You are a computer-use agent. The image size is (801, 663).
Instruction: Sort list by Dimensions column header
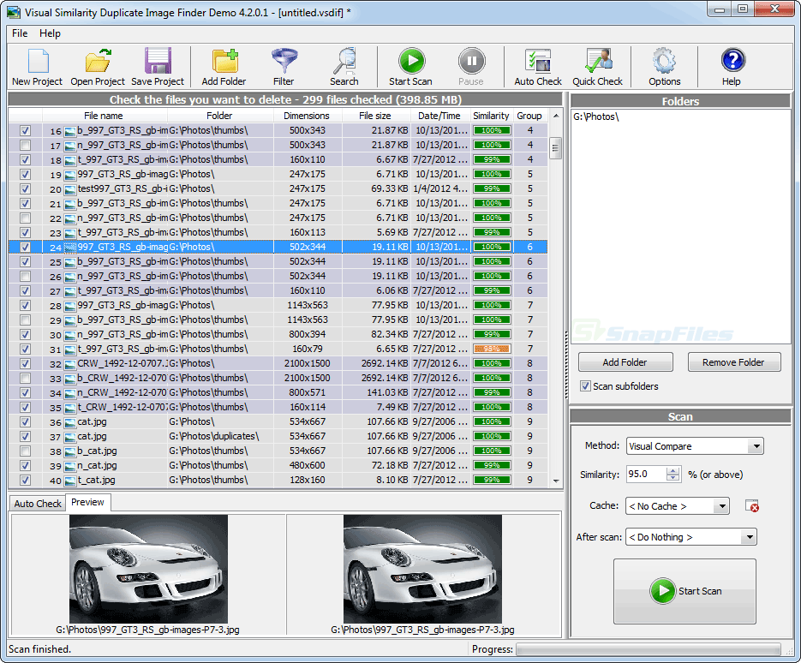click(x=307, y=116)
